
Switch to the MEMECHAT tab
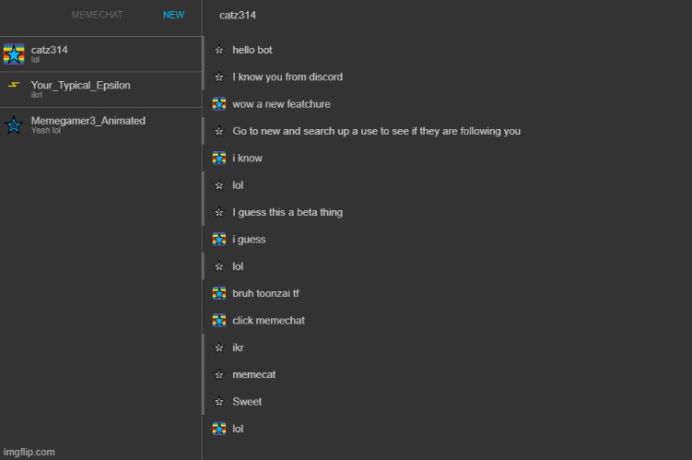(x=97, y=16)
